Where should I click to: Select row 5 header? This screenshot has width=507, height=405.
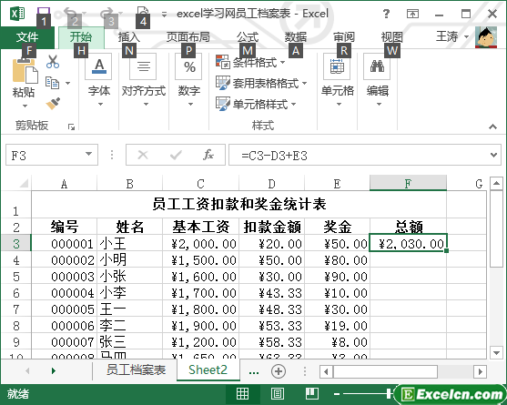pos(16,277)
